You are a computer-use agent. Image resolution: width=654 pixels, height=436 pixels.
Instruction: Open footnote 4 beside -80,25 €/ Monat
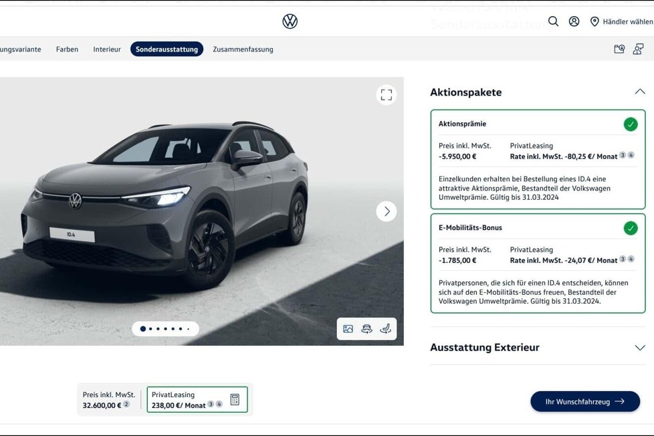(x=631, y=155)
